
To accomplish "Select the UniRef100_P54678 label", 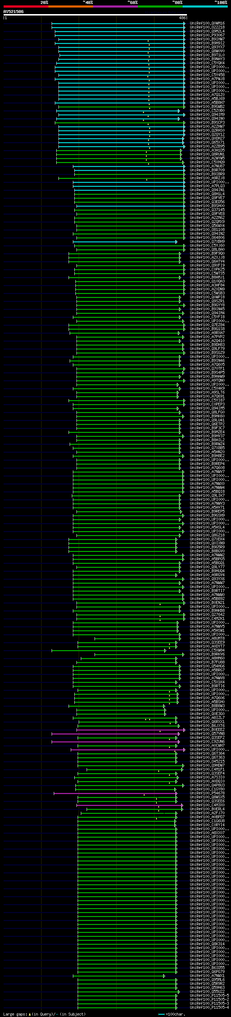I will pos(207,793).
